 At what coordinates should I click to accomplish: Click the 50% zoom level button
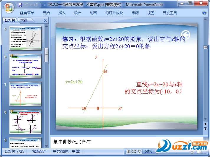point(148,151)
